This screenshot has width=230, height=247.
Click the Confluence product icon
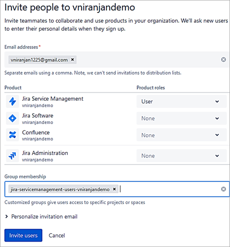[12, 135]
